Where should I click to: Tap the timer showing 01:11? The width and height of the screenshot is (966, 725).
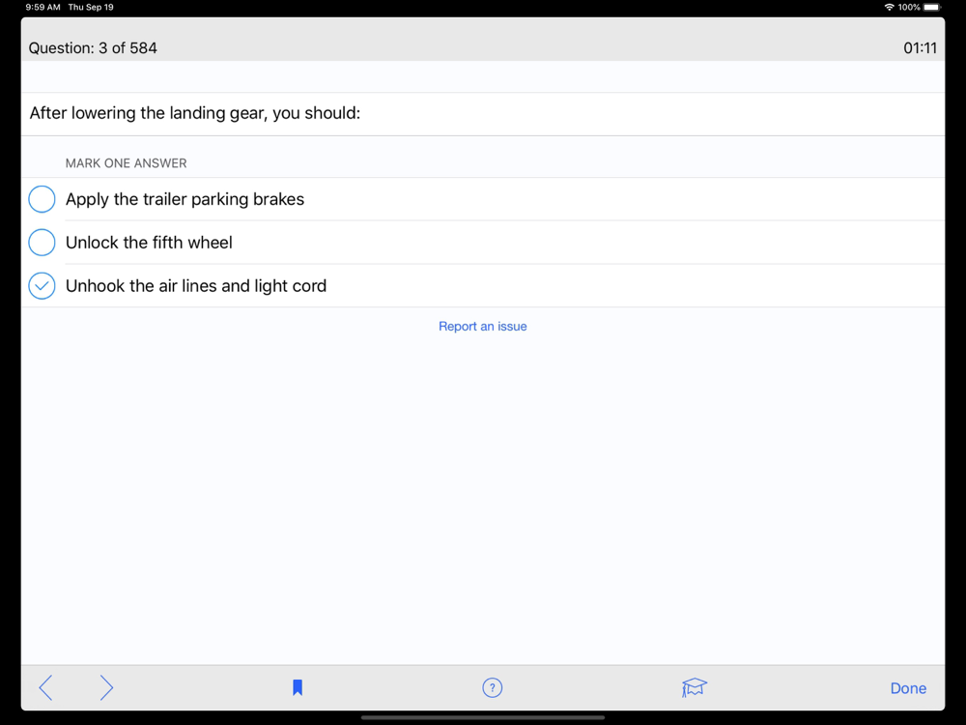(920, 48)
